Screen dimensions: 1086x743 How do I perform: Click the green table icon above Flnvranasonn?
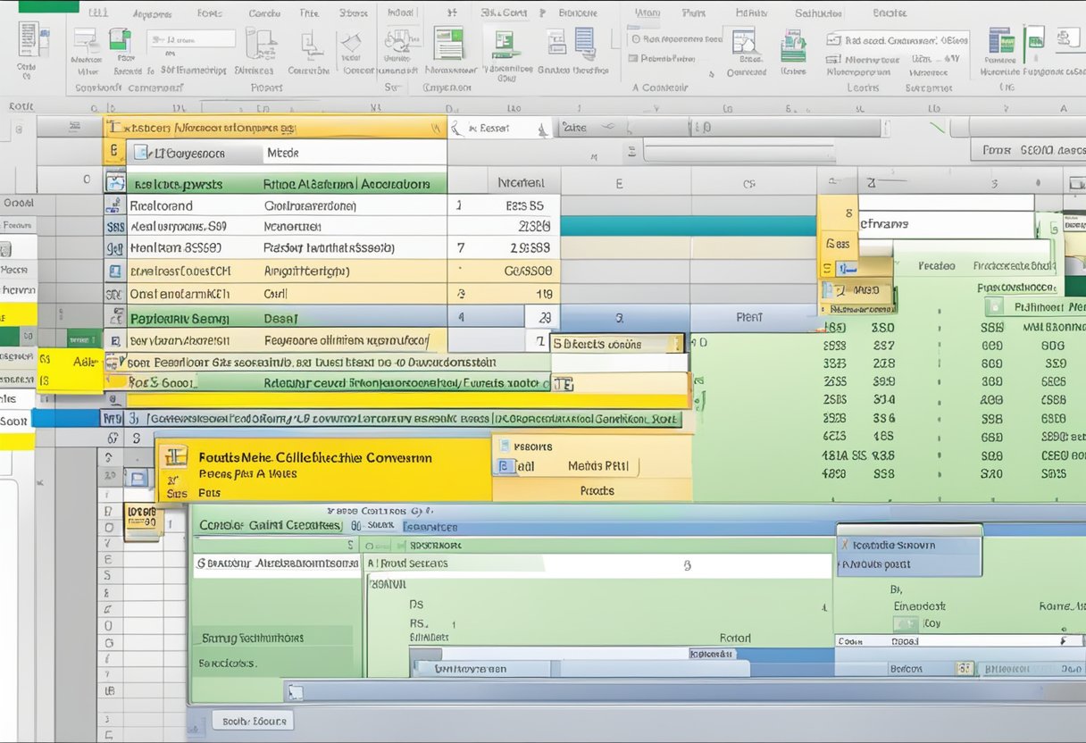pyautogui.click(x=448, y=42)
